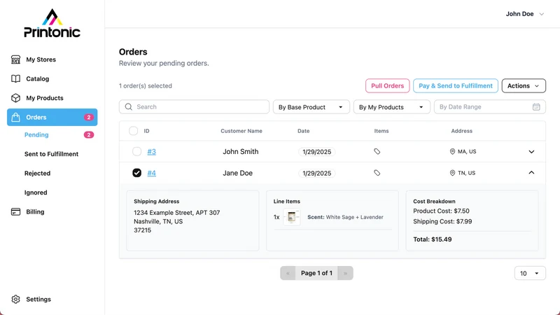The width and height of the screenshot is (560, 315).
Task: Go to My Stores
Action: [x=41, y=59]
